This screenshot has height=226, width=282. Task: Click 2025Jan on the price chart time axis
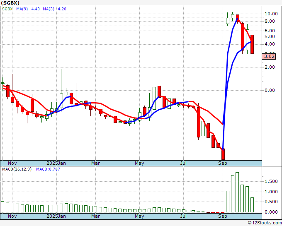click(56, 163)
